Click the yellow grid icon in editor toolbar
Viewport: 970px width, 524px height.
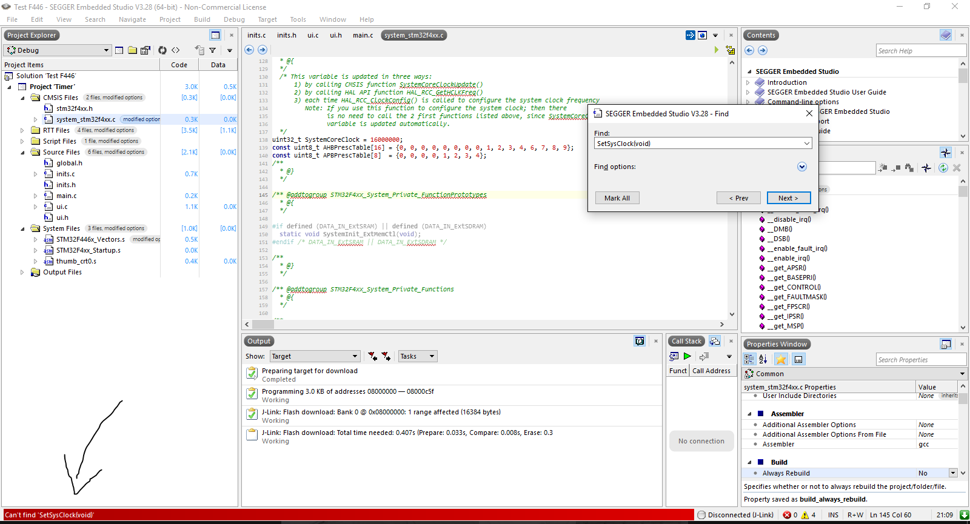click(731, 50)
